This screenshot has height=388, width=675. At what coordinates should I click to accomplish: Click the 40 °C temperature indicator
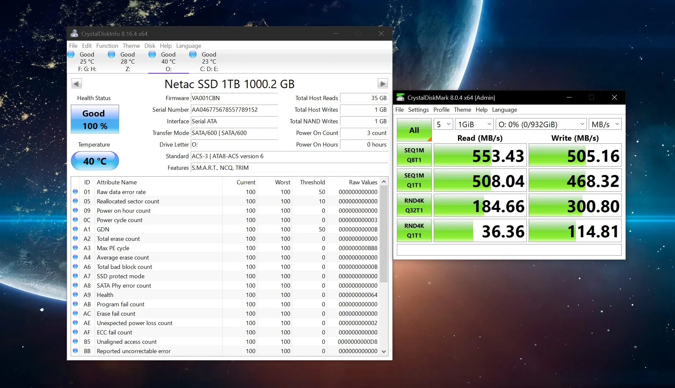(x=95, y=161)
